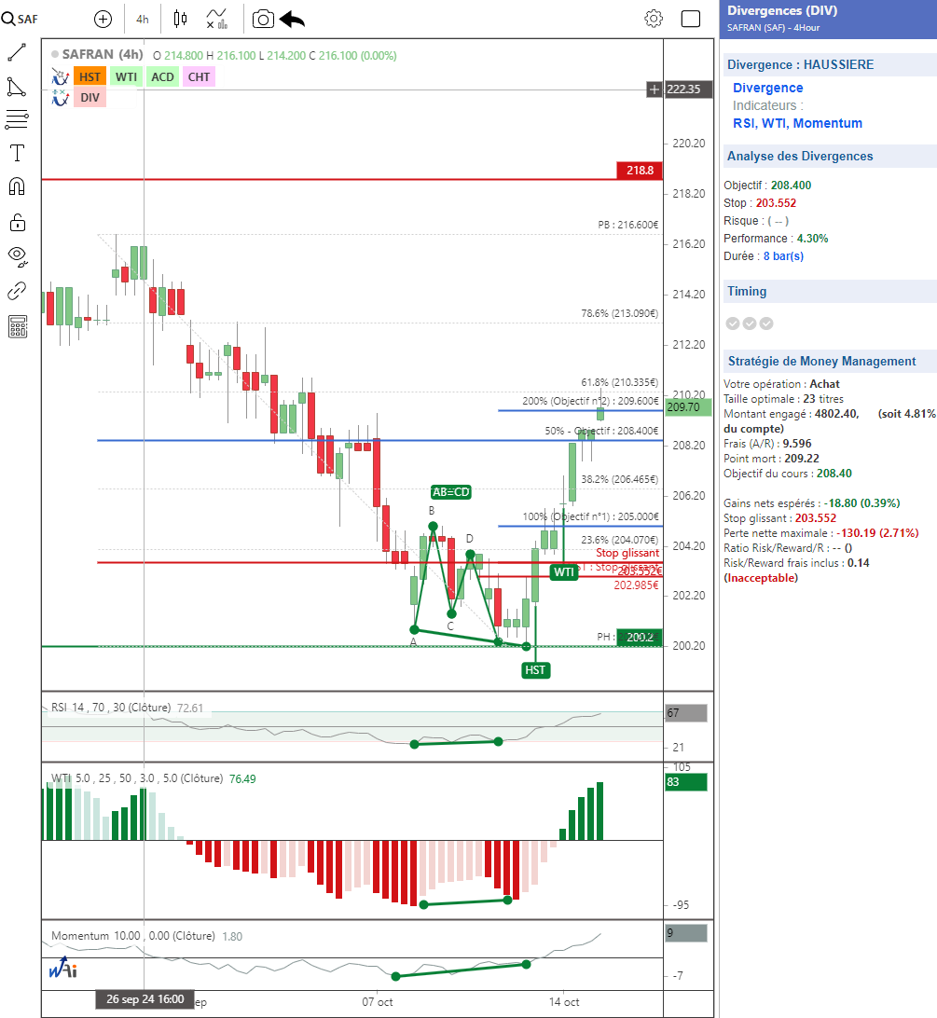Click the plus button at 222.35 price
Screen dimensions: 937x1018
click(654, 89)
